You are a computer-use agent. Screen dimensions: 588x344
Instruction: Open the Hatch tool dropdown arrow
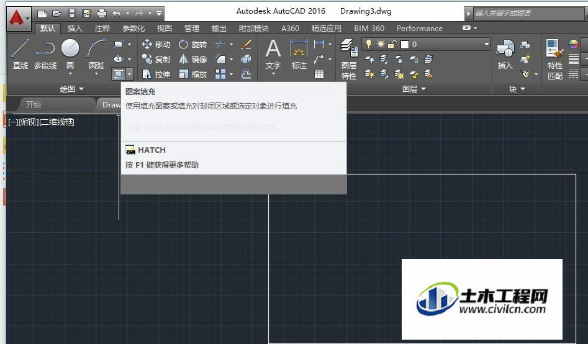[x=129, y=74]
